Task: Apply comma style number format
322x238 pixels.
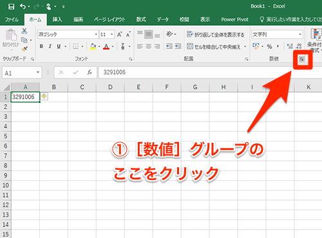Action: point(278,46)
